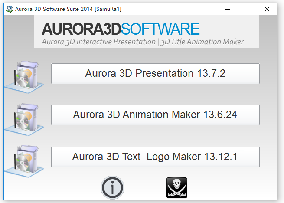Image resolution: width=284 pixels, height=203 pixels.
Task: Launch Aurora 3D Presentation 13.7.2 installer
Action: [155, 74]
